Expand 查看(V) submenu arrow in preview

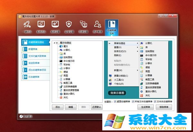[137, 47]
